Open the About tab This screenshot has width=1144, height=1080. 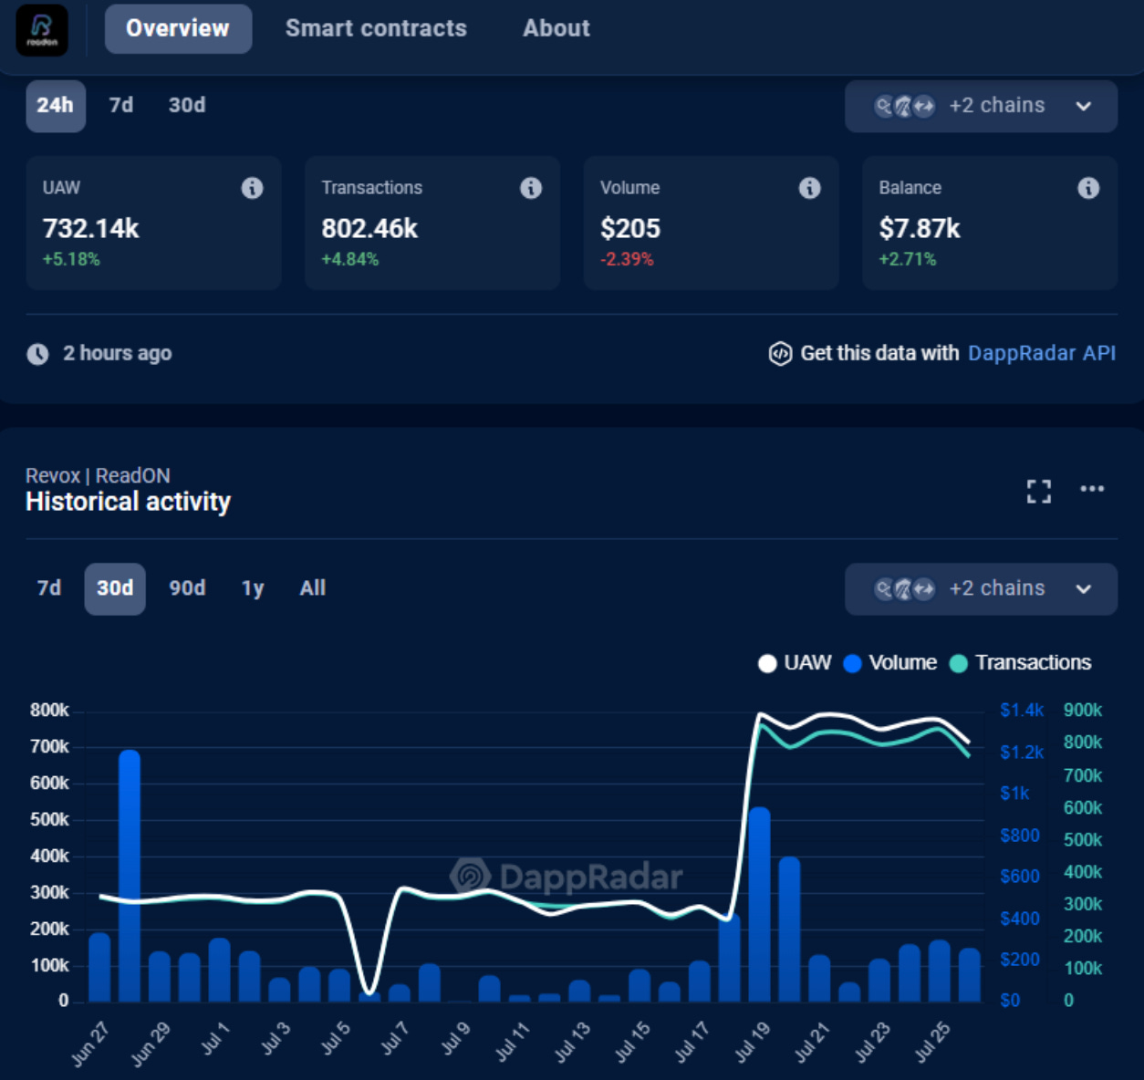[556, 28]
